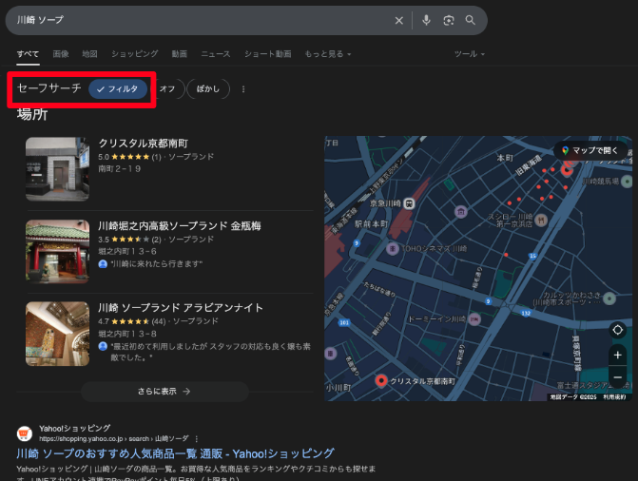Open SafeSearch more options three-dot menu
This screenshot has width=638, height=481.
coord(243,89)
